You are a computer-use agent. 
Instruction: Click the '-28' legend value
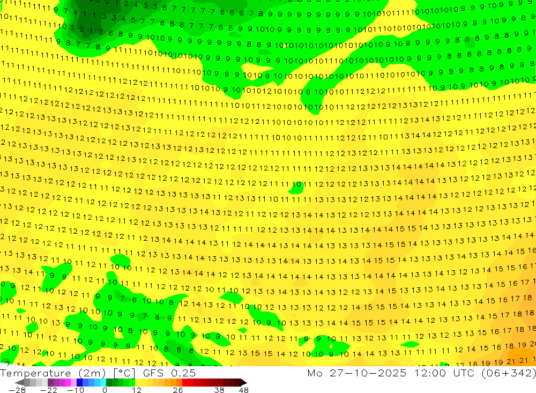pos(17,390)
